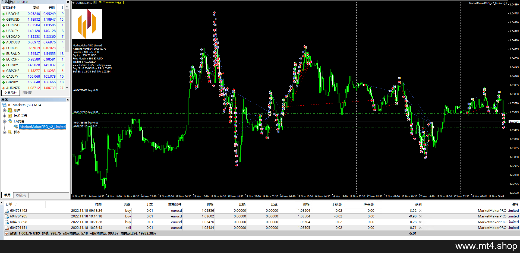Screen dimensions: 520x253
Task: Click the AUDUSD symbol arrow icon
Action: [4, 42]
